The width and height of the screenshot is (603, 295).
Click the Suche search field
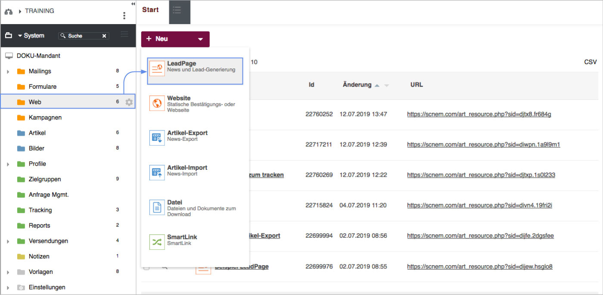point(83,36)
